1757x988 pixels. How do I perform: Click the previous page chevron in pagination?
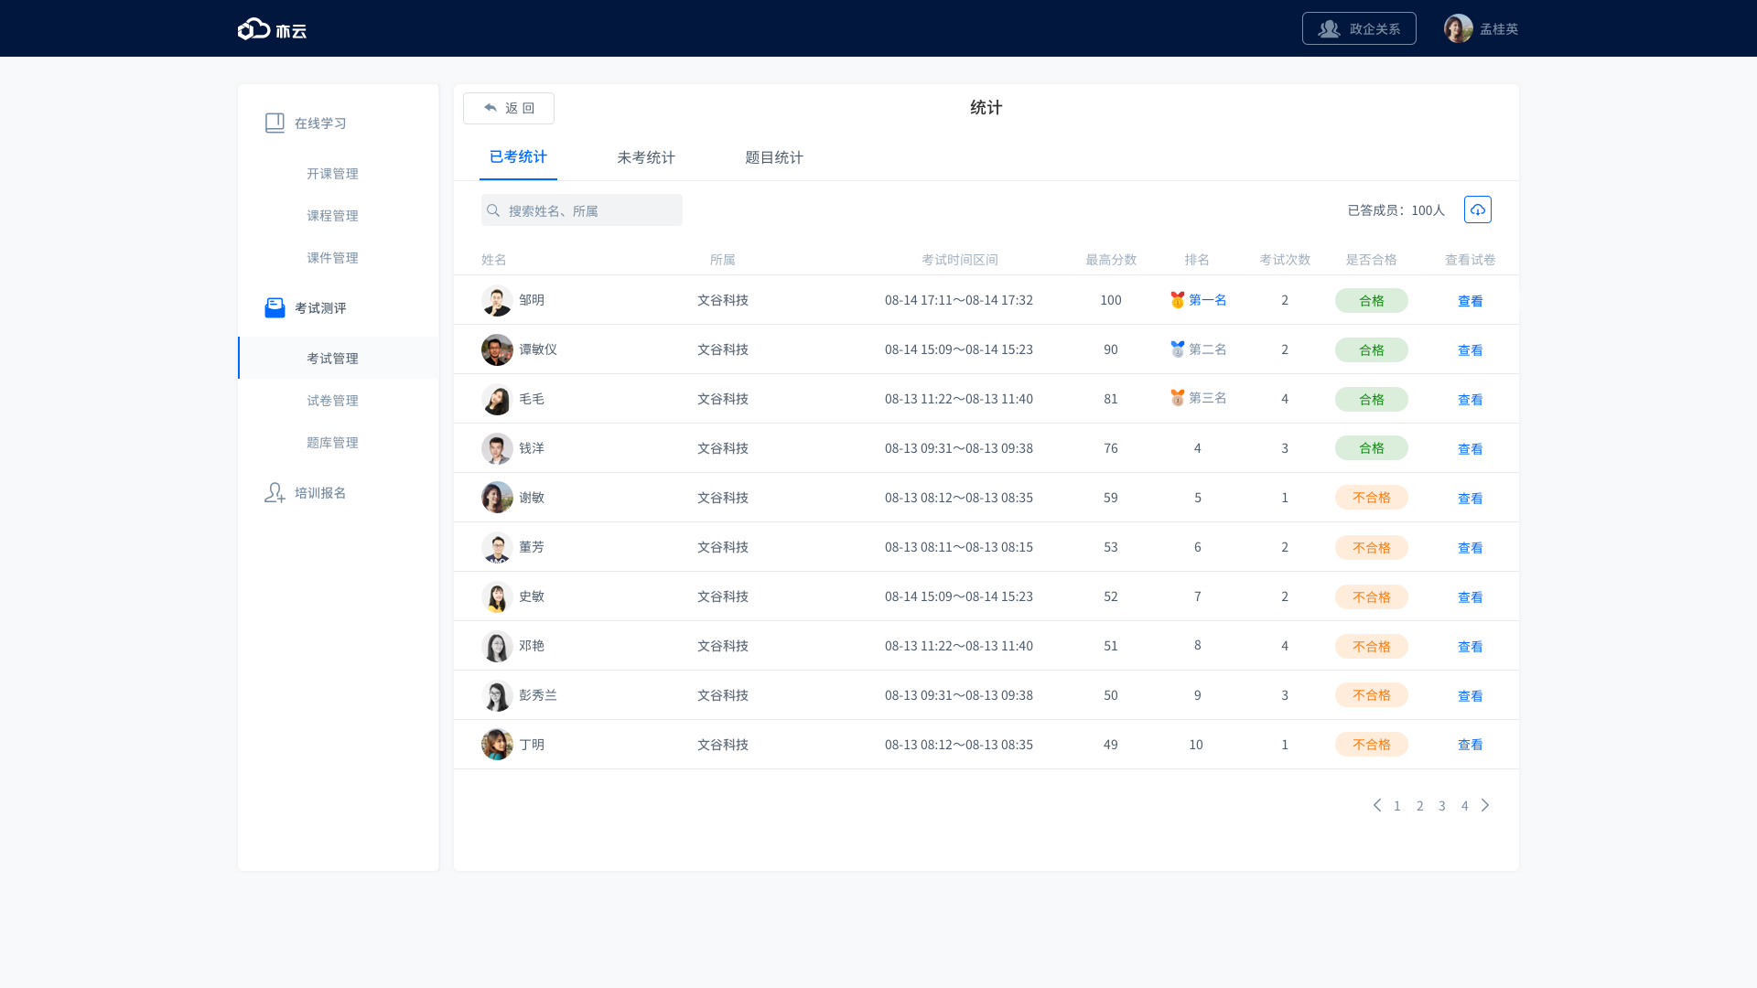click(x=1377, y=805)
